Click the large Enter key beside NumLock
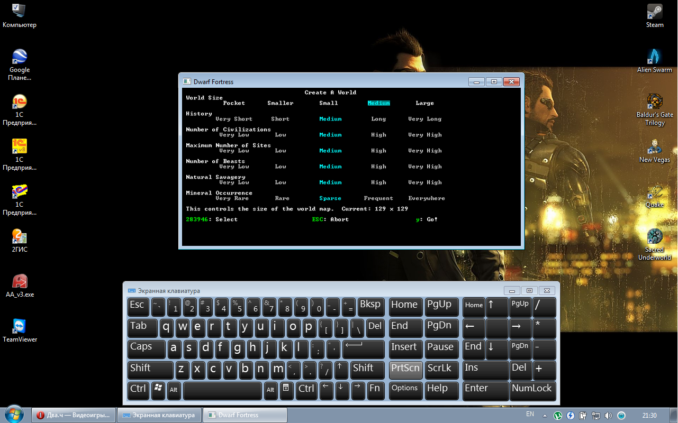 click(485, 391)
